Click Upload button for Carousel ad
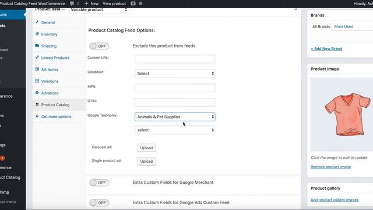Screen dimensions: 373x210 coord(146,148)
